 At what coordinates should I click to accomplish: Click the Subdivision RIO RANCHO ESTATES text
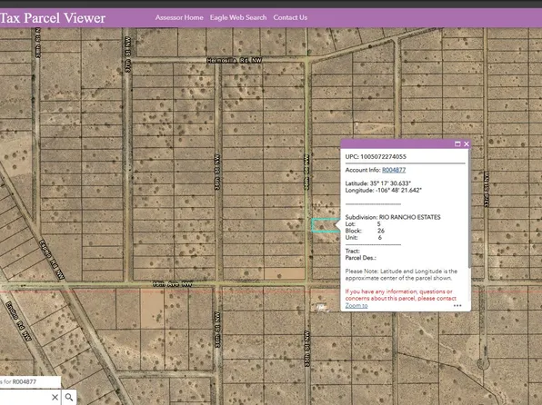(393, 217)
